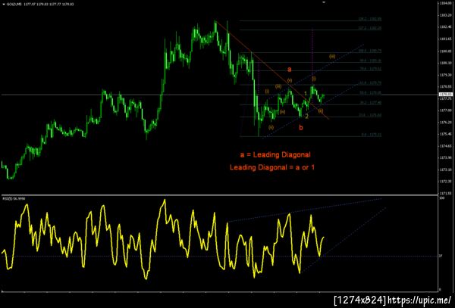Screen dimensions: 455x308
Task: Click the small triangle before GOLD,M5 label
Action: click(4, 5)
